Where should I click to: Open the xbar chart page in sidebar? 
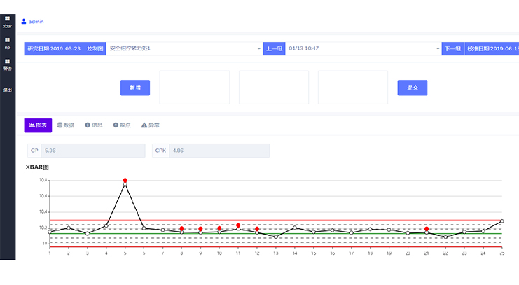pos(7,22)
